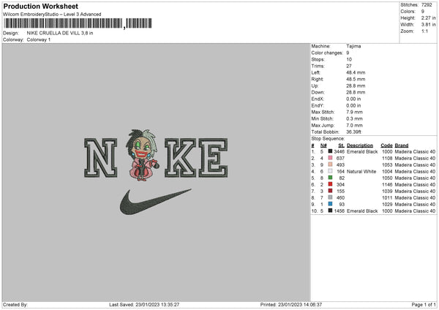Click the 'Printed: 23/01/2023 14:06:37' footer text
This screenshot has height=310, width=439.
tap(291, 304)
